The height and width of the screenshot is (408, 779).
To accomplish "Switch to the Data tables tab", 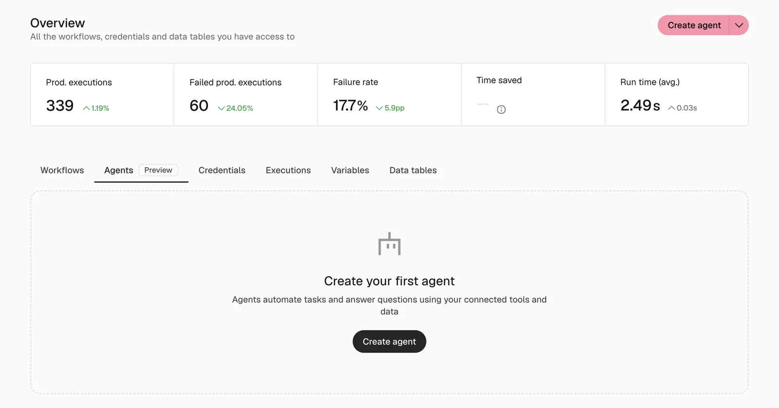I will pyautogui.click(x=413, y=170).
